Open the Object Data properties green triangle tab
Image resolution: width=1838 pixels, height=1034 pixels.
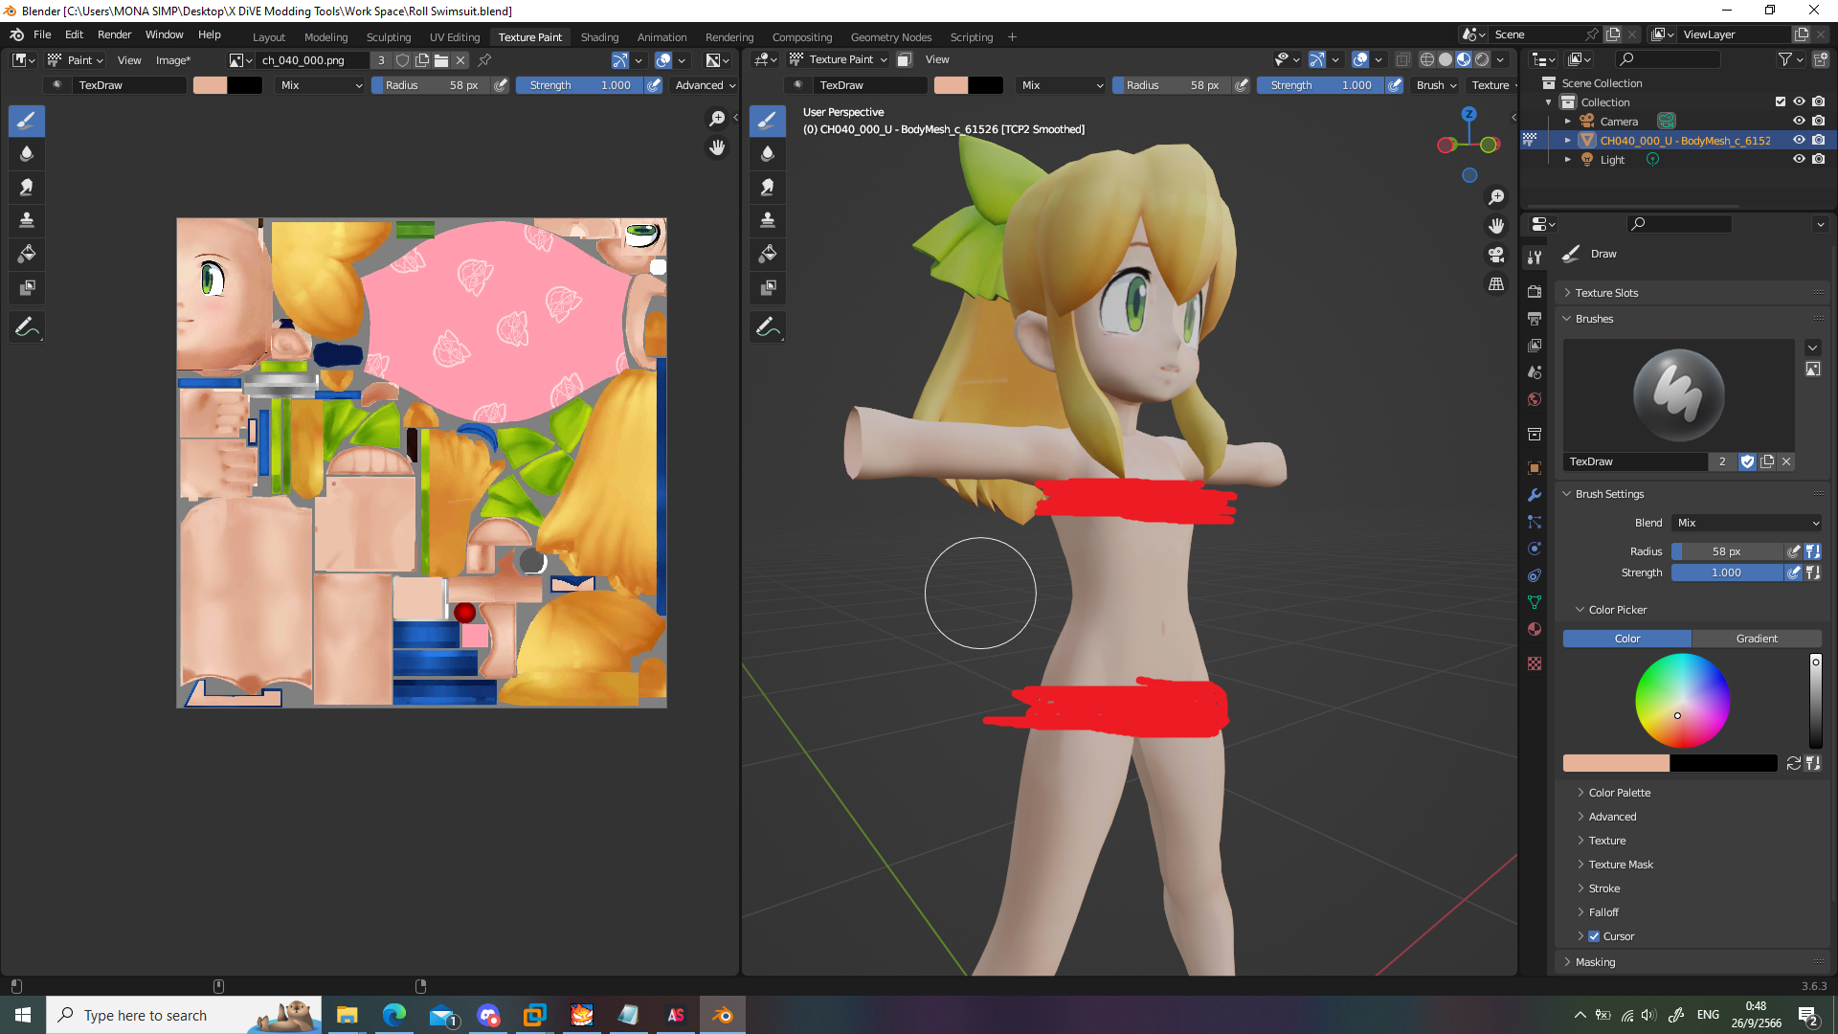(1535, 602)
